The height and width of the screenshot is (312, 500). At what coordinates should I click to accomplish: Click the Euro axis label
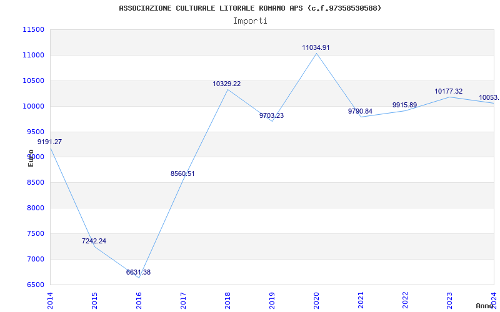point(31,158)
